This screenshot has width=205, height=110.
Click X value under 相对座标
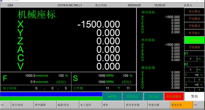[x=172, y=17]
